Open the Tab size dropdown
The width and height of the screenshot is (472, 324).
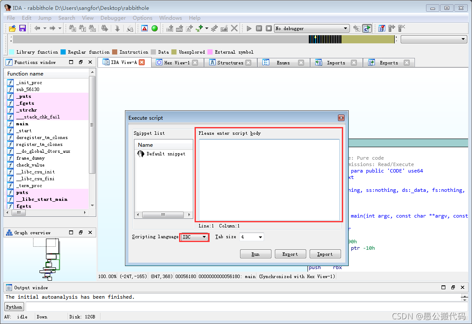click(252, 237)
